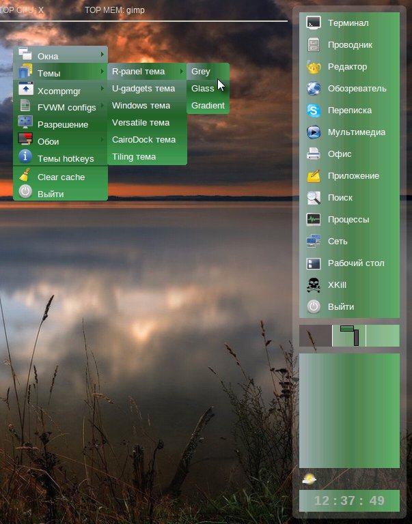Expand the Окна submenu arrow
412x524 pixels.
coord(102,54)
